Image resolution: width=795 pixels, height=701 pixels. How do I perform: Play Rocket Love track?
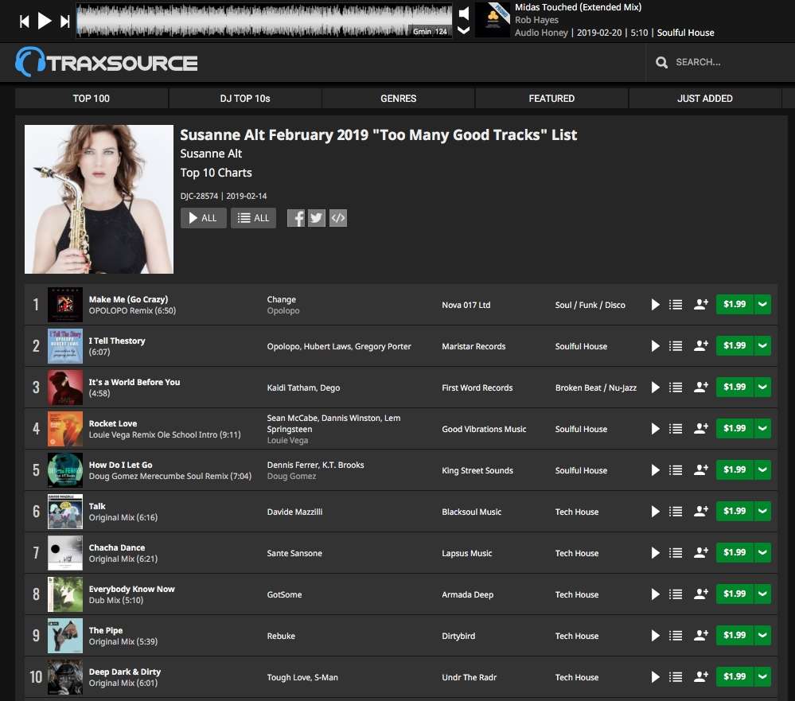point(655,429)
